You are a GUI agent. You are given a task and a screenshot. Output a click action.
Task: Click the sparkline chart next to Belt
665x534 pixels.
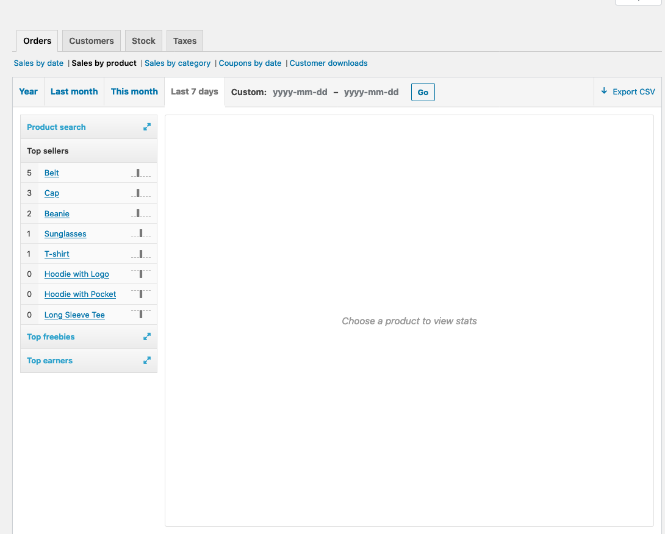142,173
